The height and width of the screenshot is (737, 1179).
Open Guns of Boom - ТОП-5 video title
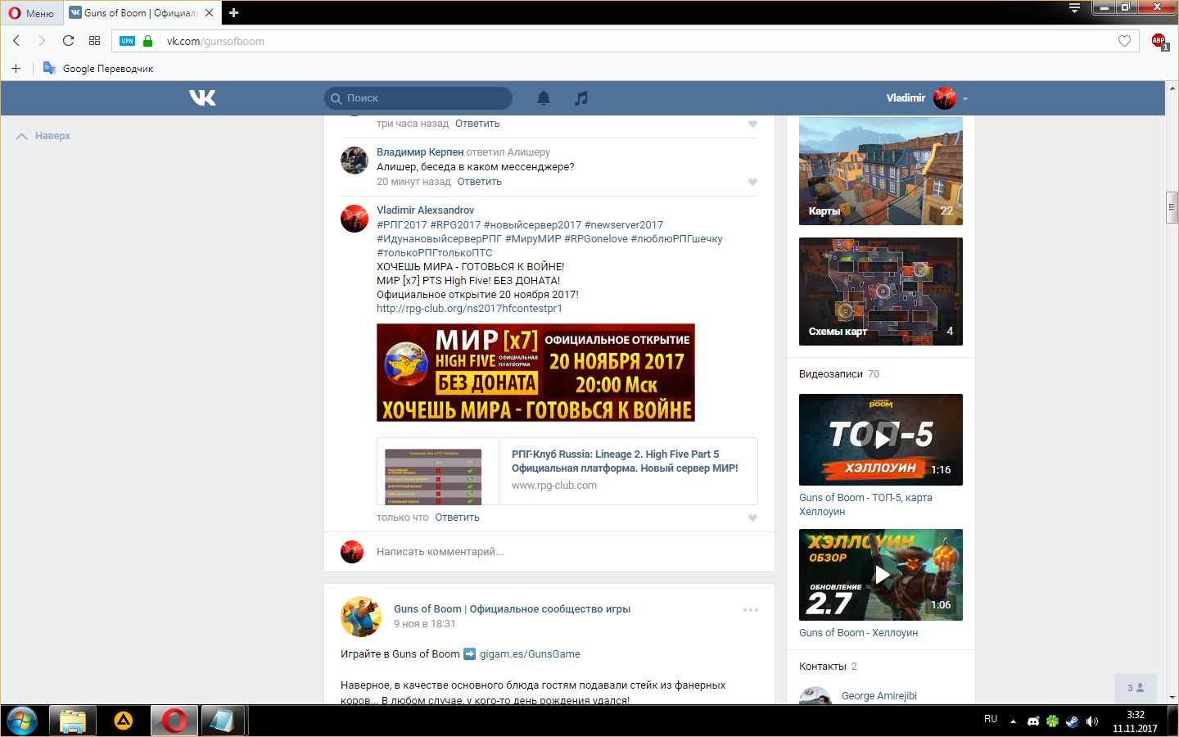pyautogui.click(x=865, y=504)
